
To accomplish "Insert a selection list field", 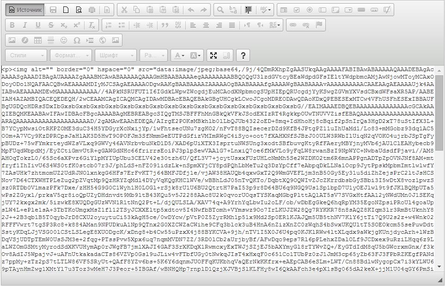I will pos(348,10).
